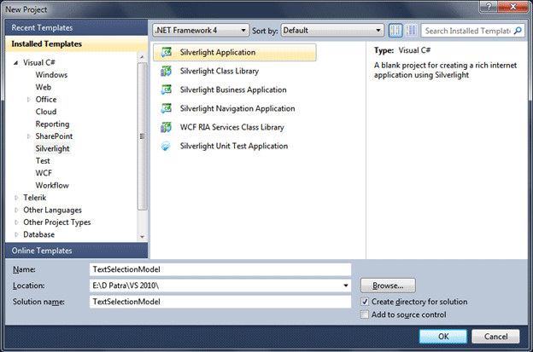Click the template tree scrollbar thumb
The height and width of the screenshot is (352, 533).
[x=142, y=136]
